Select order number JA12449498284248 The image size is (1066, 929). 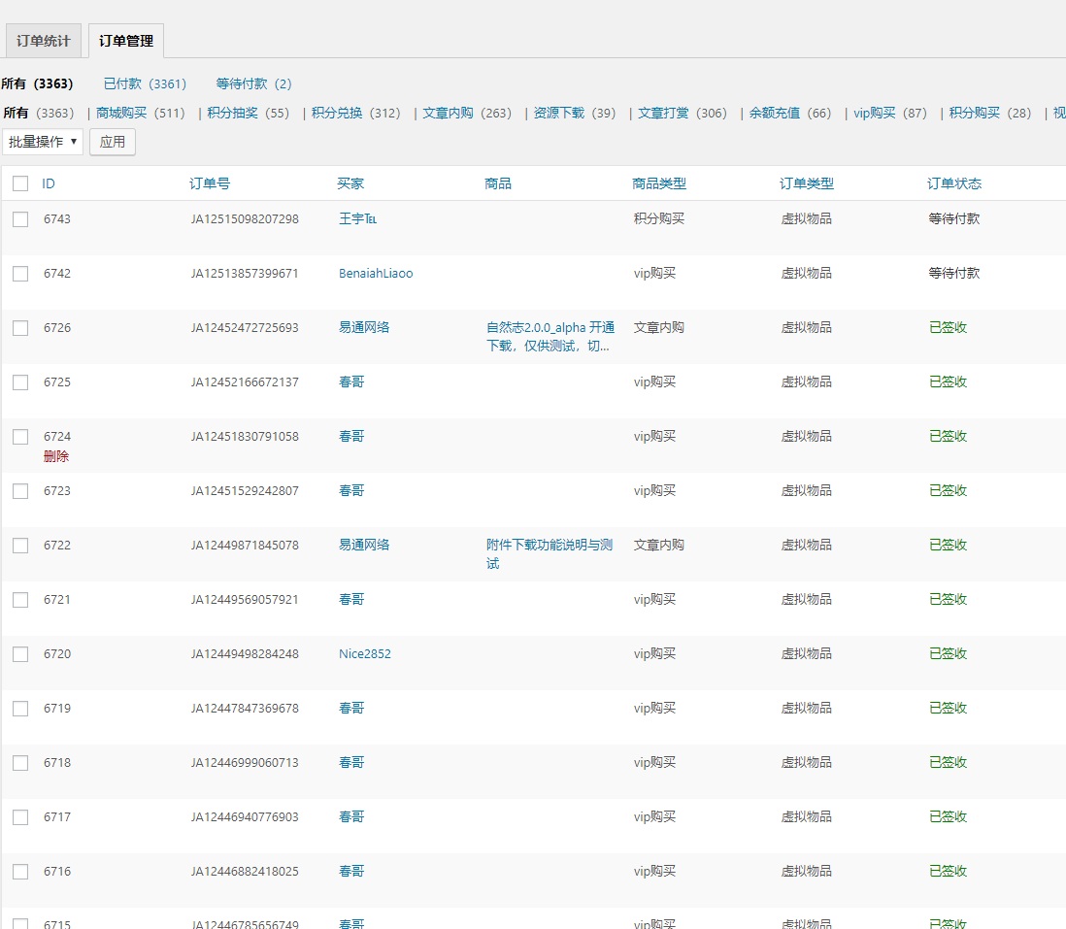click(x=245, y=653)
